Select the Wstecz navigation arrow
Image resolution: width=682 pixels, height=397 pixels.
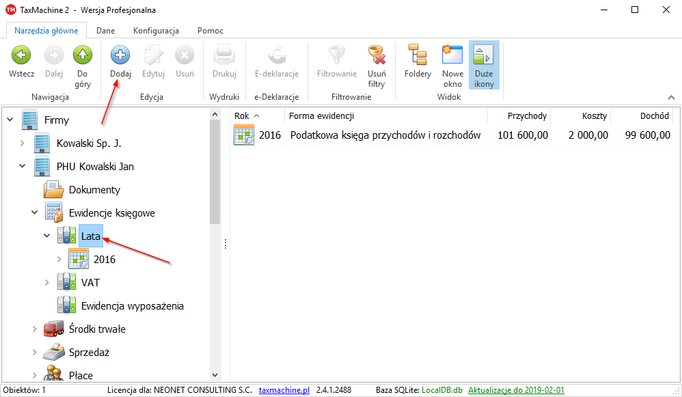(x=21, y=56)
